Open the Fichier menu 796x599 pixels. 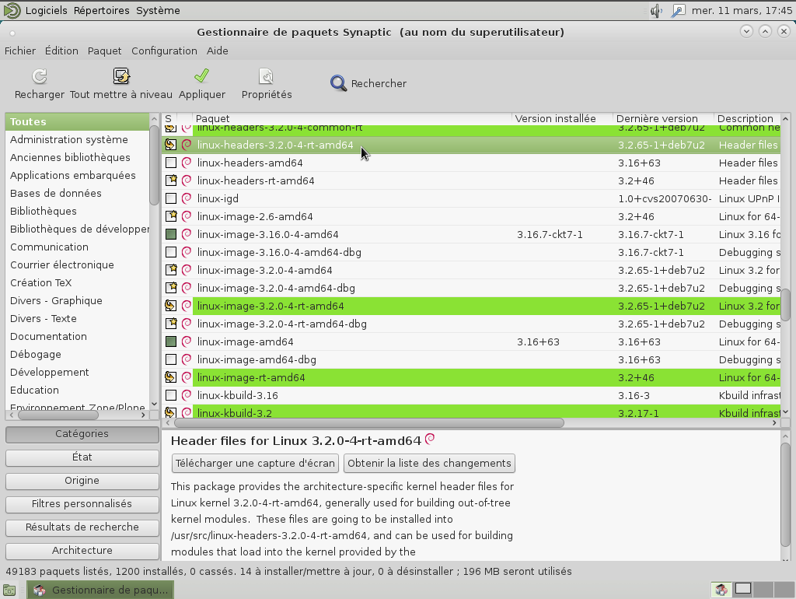click(x=20, y=51)
